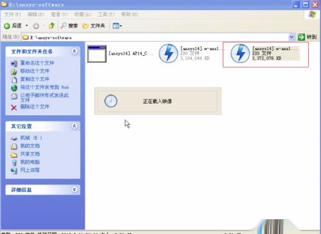Open the Help (帮助) menu
The image size is (321, 234).
pyautogui.click(x=129, y=14)
